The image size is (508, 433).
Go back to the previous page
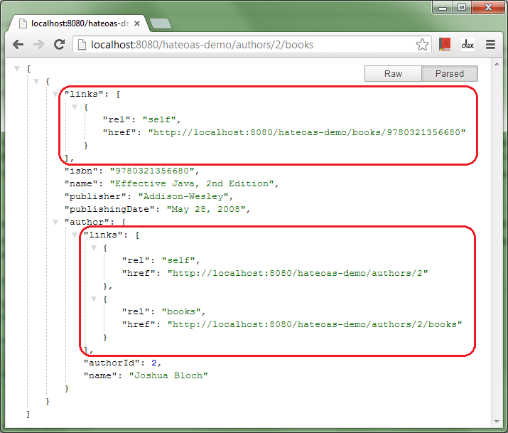click(x=18, y=44)
